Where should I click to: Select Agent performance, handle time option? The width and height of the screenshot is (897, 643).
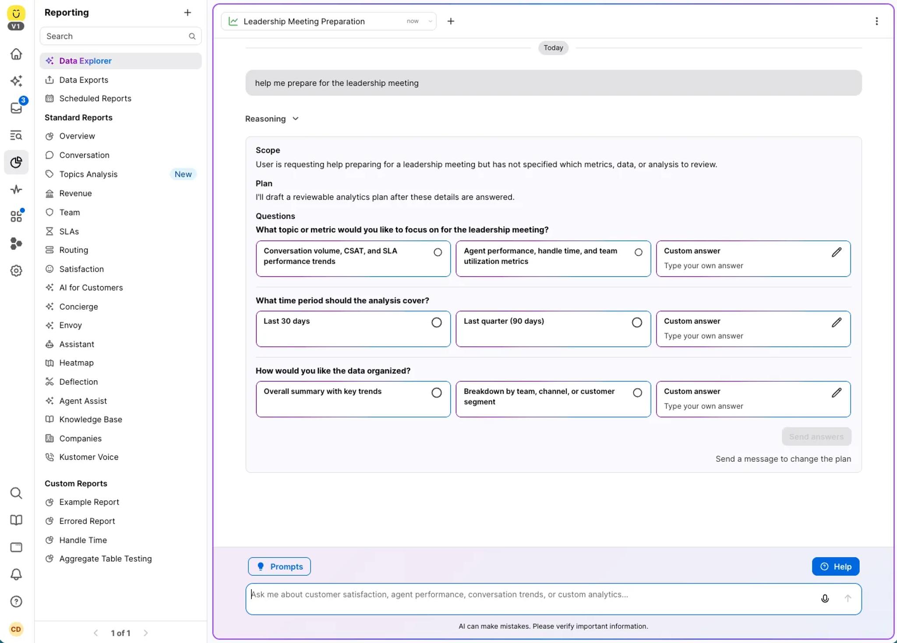coord(553,258)
